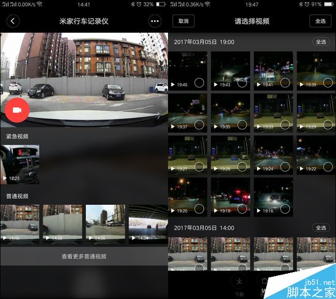Check the selection circle on 19:33 video

click(x=285, y=125)
